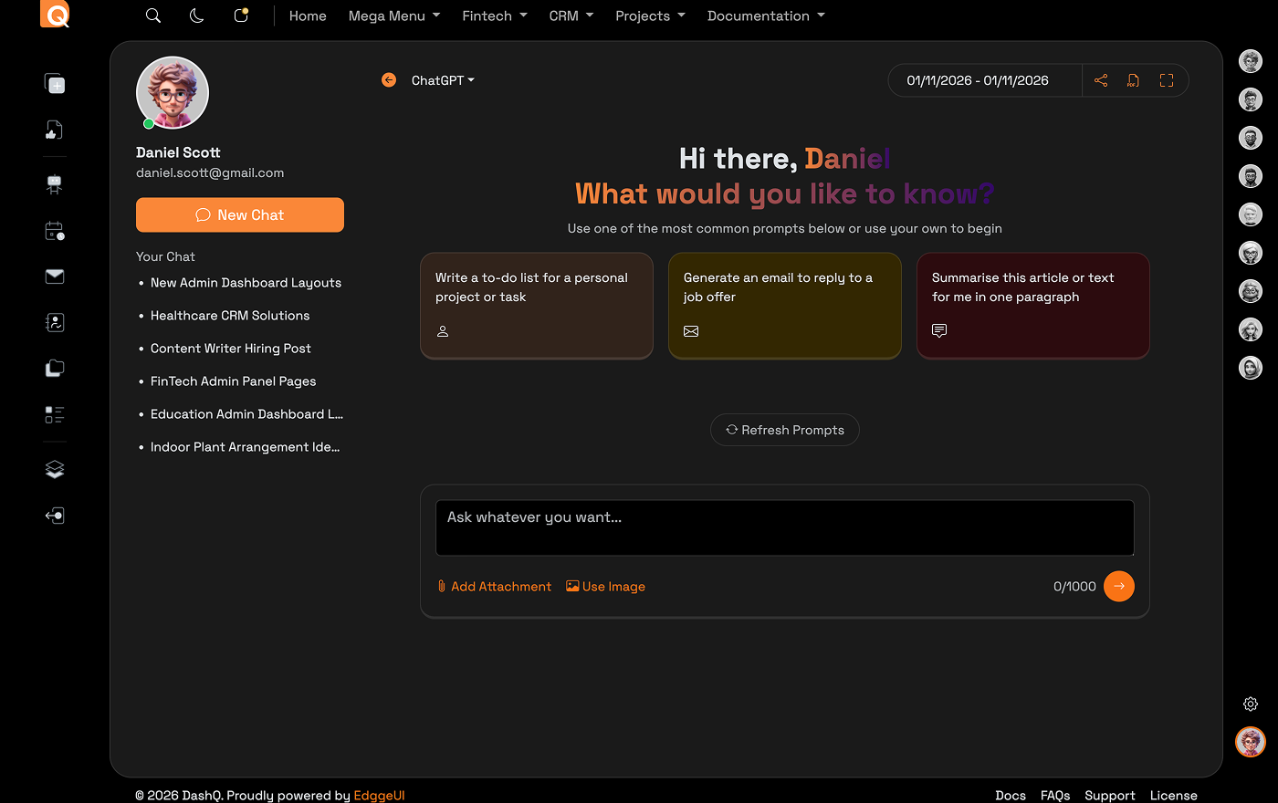Toggle dark mode with the moon icon
The height and width of the screenshot is (803, 1278).
[x=196, y=16]
